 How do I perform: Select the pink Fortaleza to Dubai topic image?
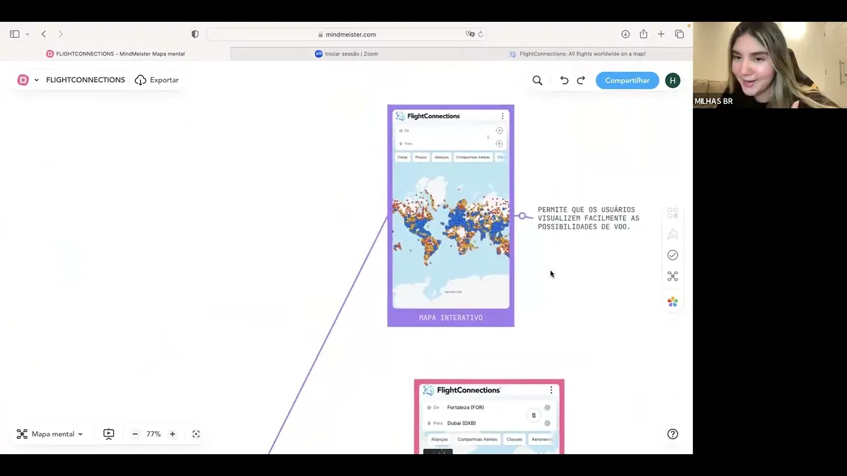pyautogui.click(x=489, y=418)
